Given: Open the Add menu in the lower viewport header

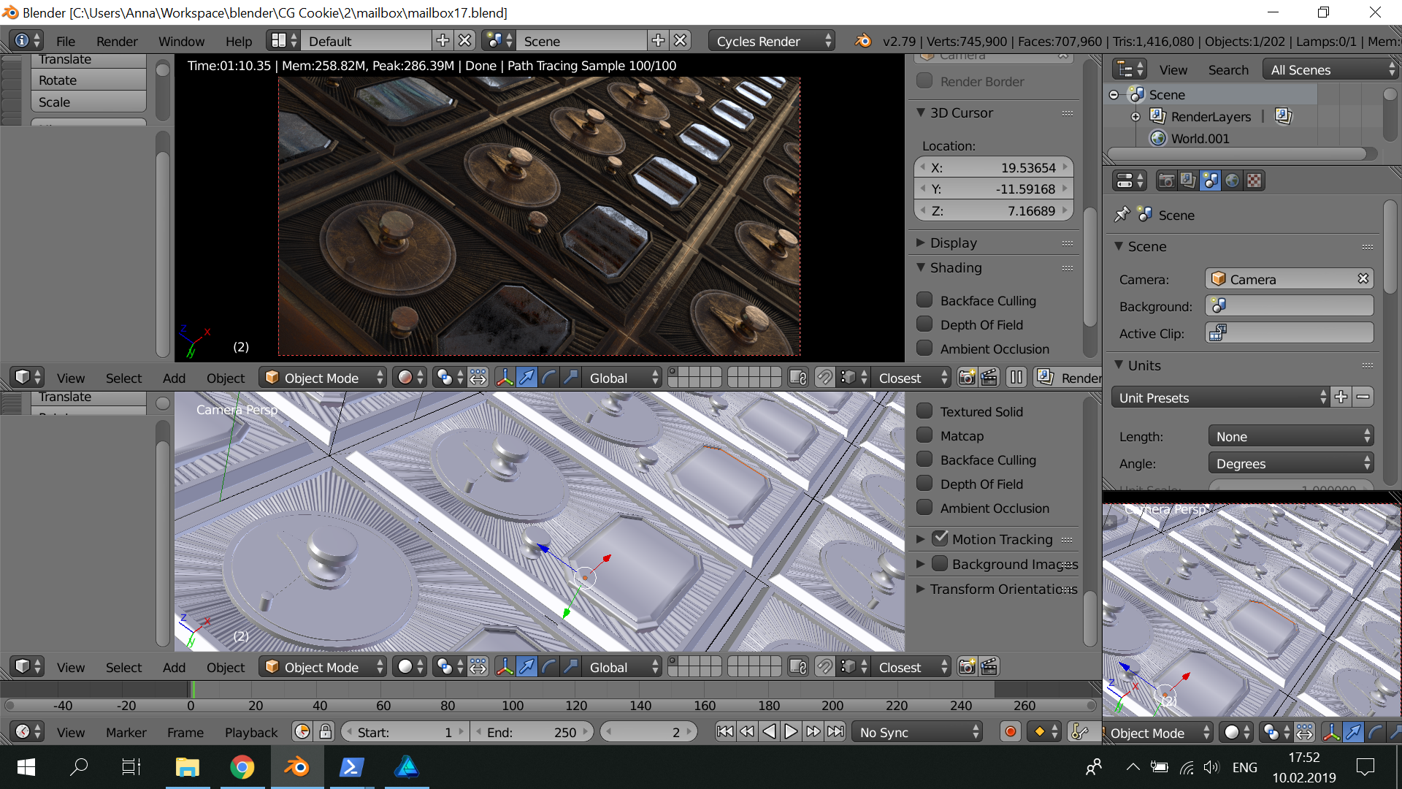Looking at the screenshot, I should point(174,667).
